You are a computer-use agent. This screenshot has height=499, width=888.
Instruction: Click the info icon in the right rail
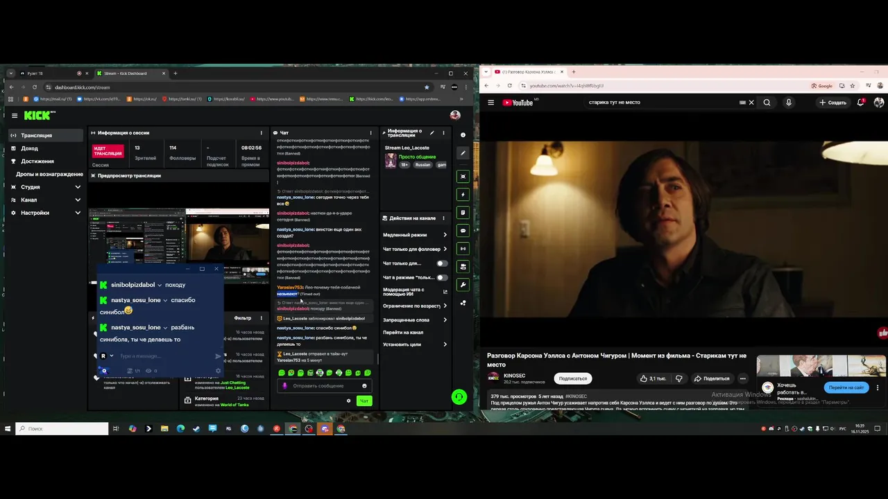click(463, 135)
